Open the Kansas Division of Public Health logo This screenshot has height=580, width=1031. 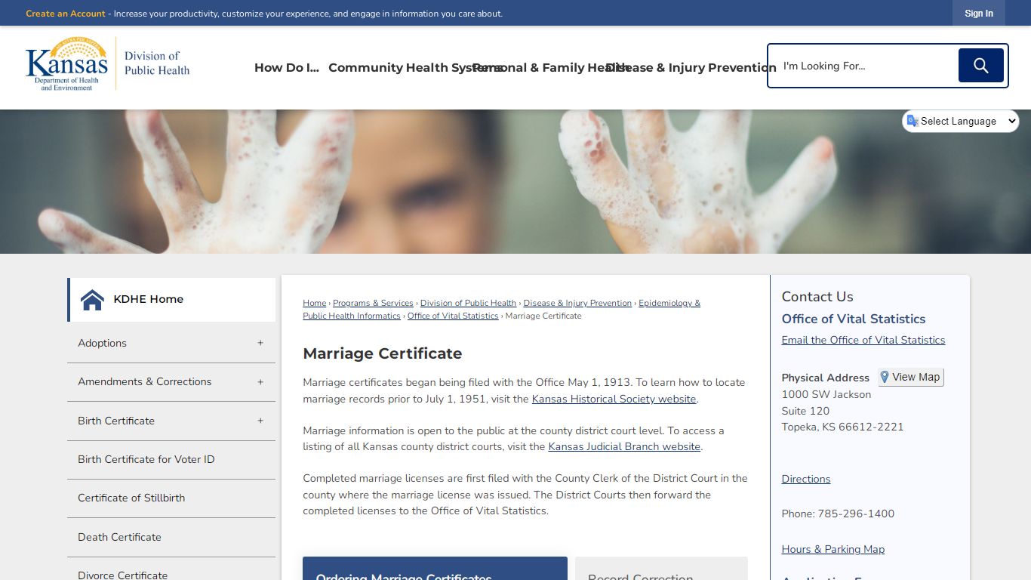108,63
